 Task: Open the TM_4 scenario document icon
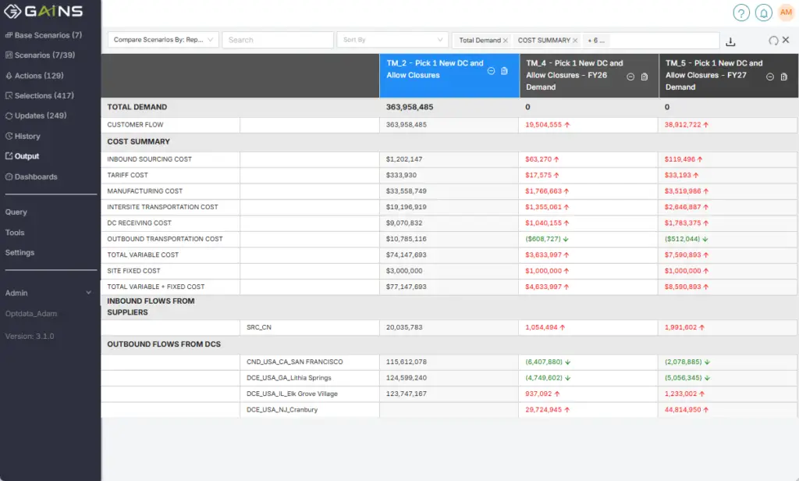(644, 77)
